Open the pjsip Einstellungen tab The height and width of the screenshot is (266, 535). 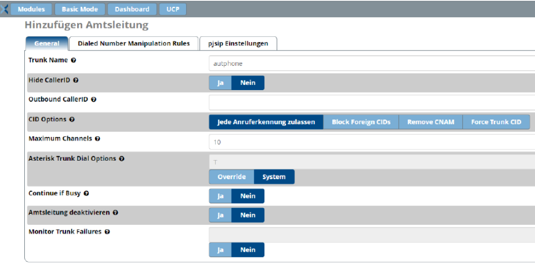[x=238, y=43]
